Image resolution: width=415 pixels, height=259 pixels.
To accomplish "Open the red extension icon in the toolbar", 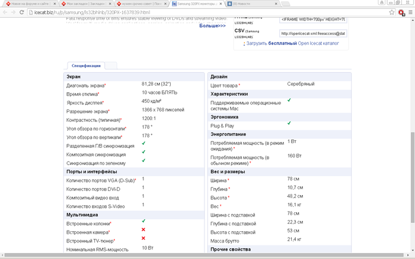I will pos(401,12).
